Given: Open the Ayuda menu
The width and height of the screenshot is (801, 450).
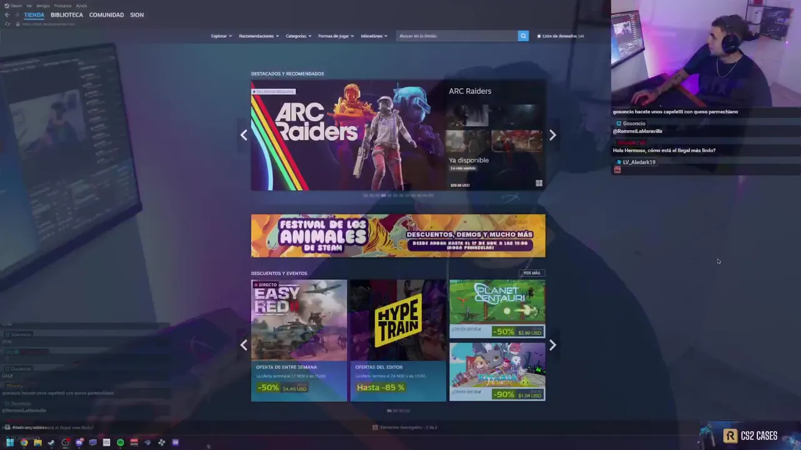Looking at the screenshot, I should click(81, 6).
